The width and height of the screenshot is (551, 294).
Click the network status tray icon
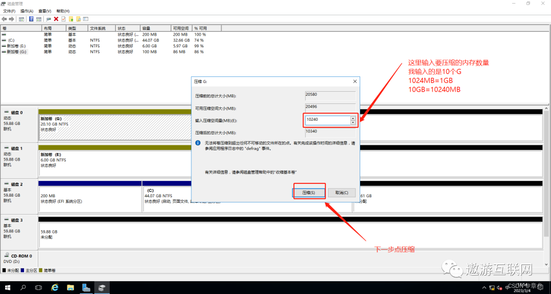pyautogui.click(x=492, y=288)
